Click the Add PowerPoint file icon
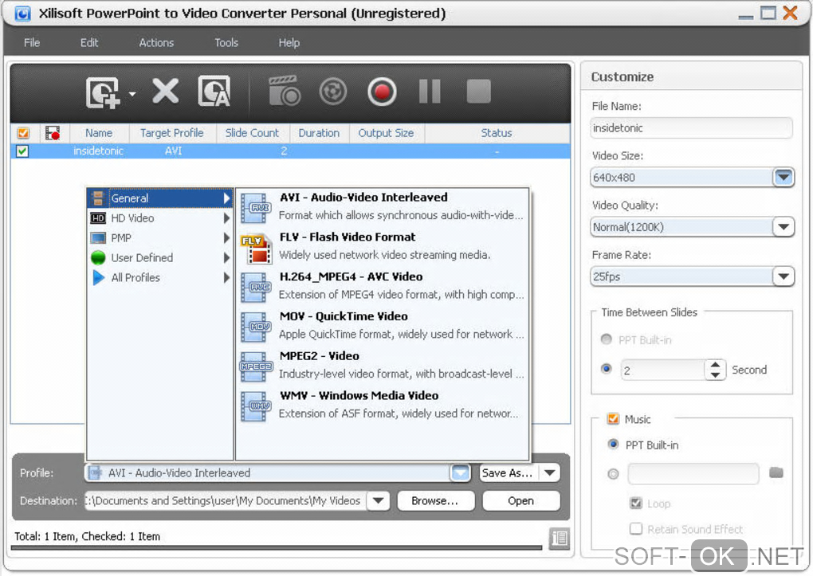This screenshot has height=576, width=813. pyautogui.click(x=103, y=92)
